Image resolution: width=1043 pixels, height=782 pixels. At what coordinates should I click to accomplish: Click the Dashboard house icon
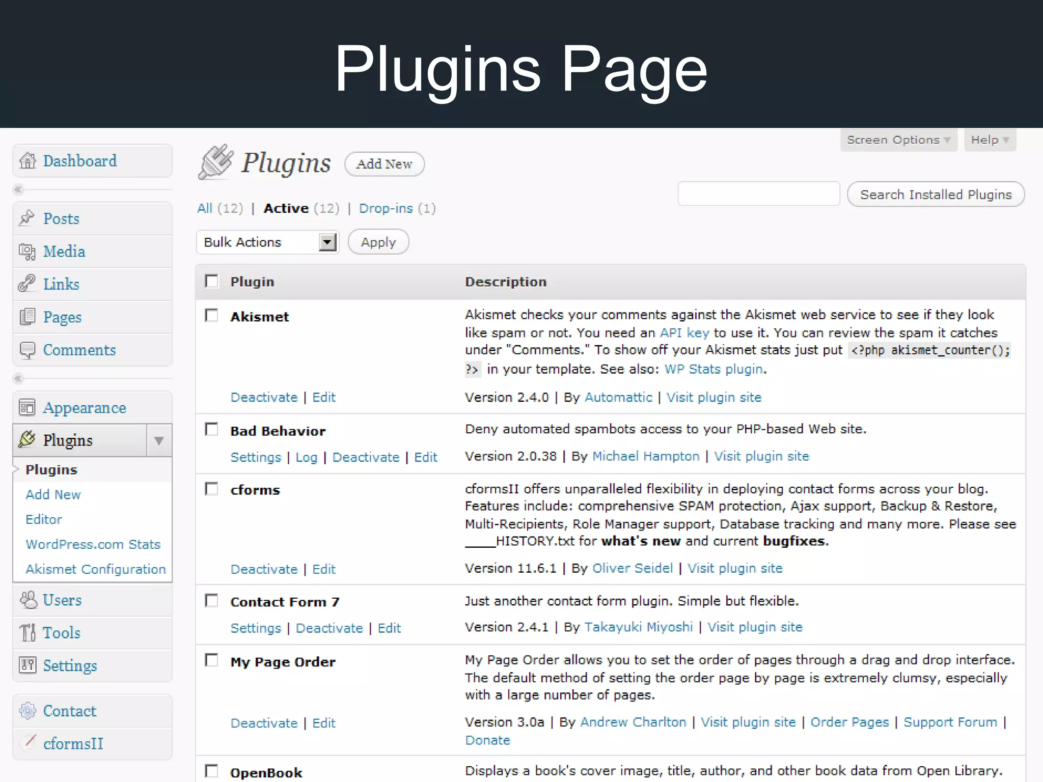click(x=28, y=161)
